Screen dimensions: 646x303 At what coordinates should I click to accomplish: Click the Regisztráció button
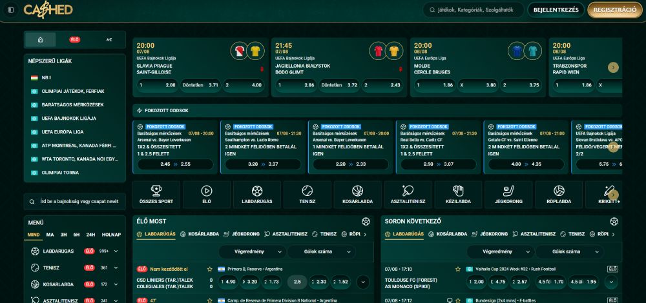(615, 10)
